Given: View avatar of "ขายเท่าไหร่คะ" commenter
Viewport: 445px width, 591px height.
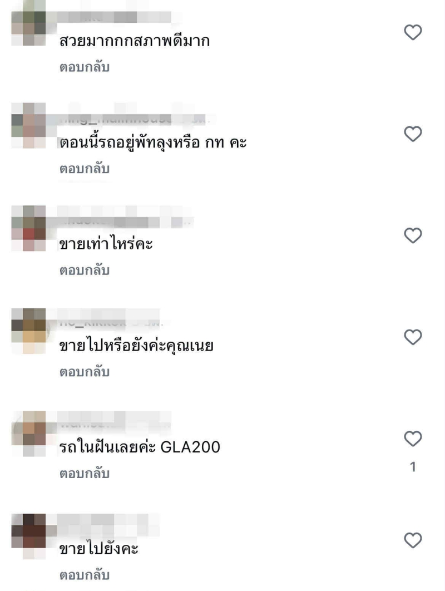Looking at the screenshot, I should [x=28, y=228].
